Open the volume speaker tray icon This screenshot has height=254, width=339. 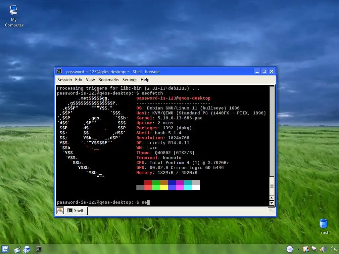[x=322, y=249]
